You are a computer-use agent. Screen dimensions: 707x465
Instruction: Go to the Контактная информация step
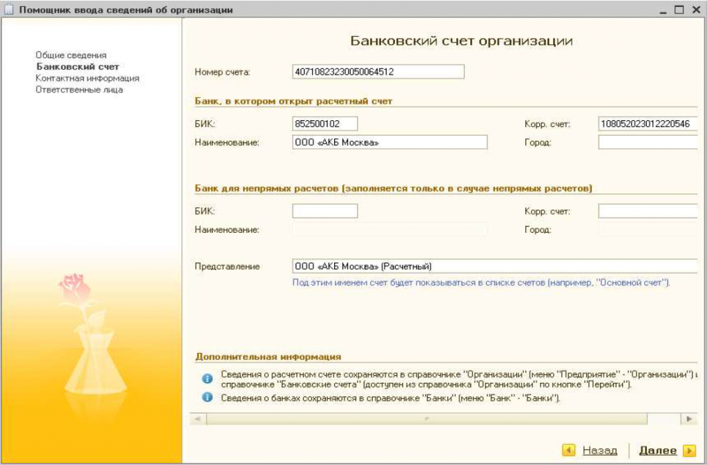(x=87, y=78)
